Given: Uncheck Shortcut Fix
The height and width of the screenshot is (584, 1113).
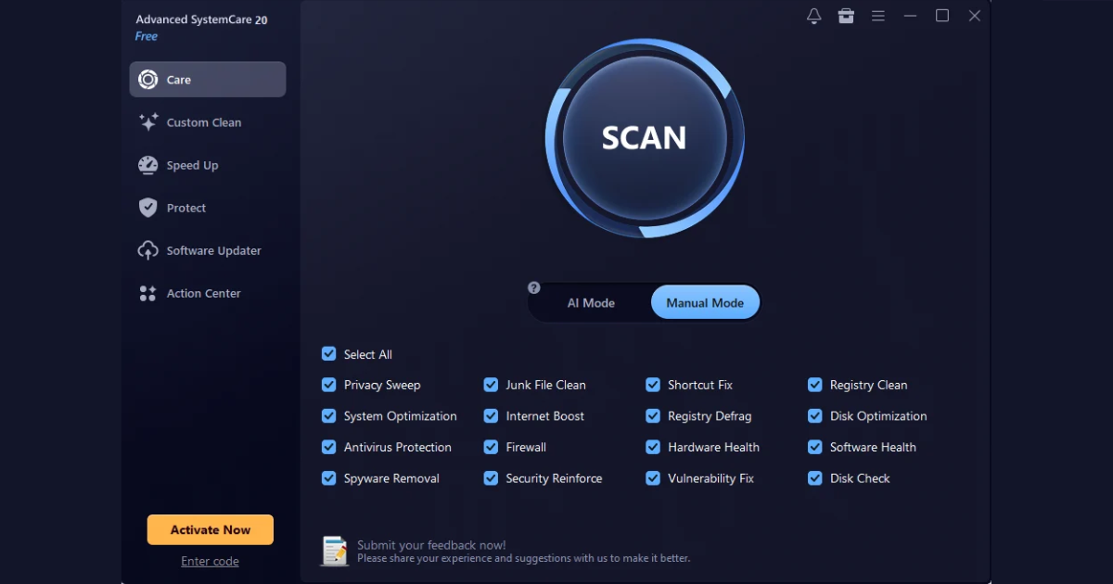Looking at the screenshot, I should pyautogui.click(x=653, y=385).
